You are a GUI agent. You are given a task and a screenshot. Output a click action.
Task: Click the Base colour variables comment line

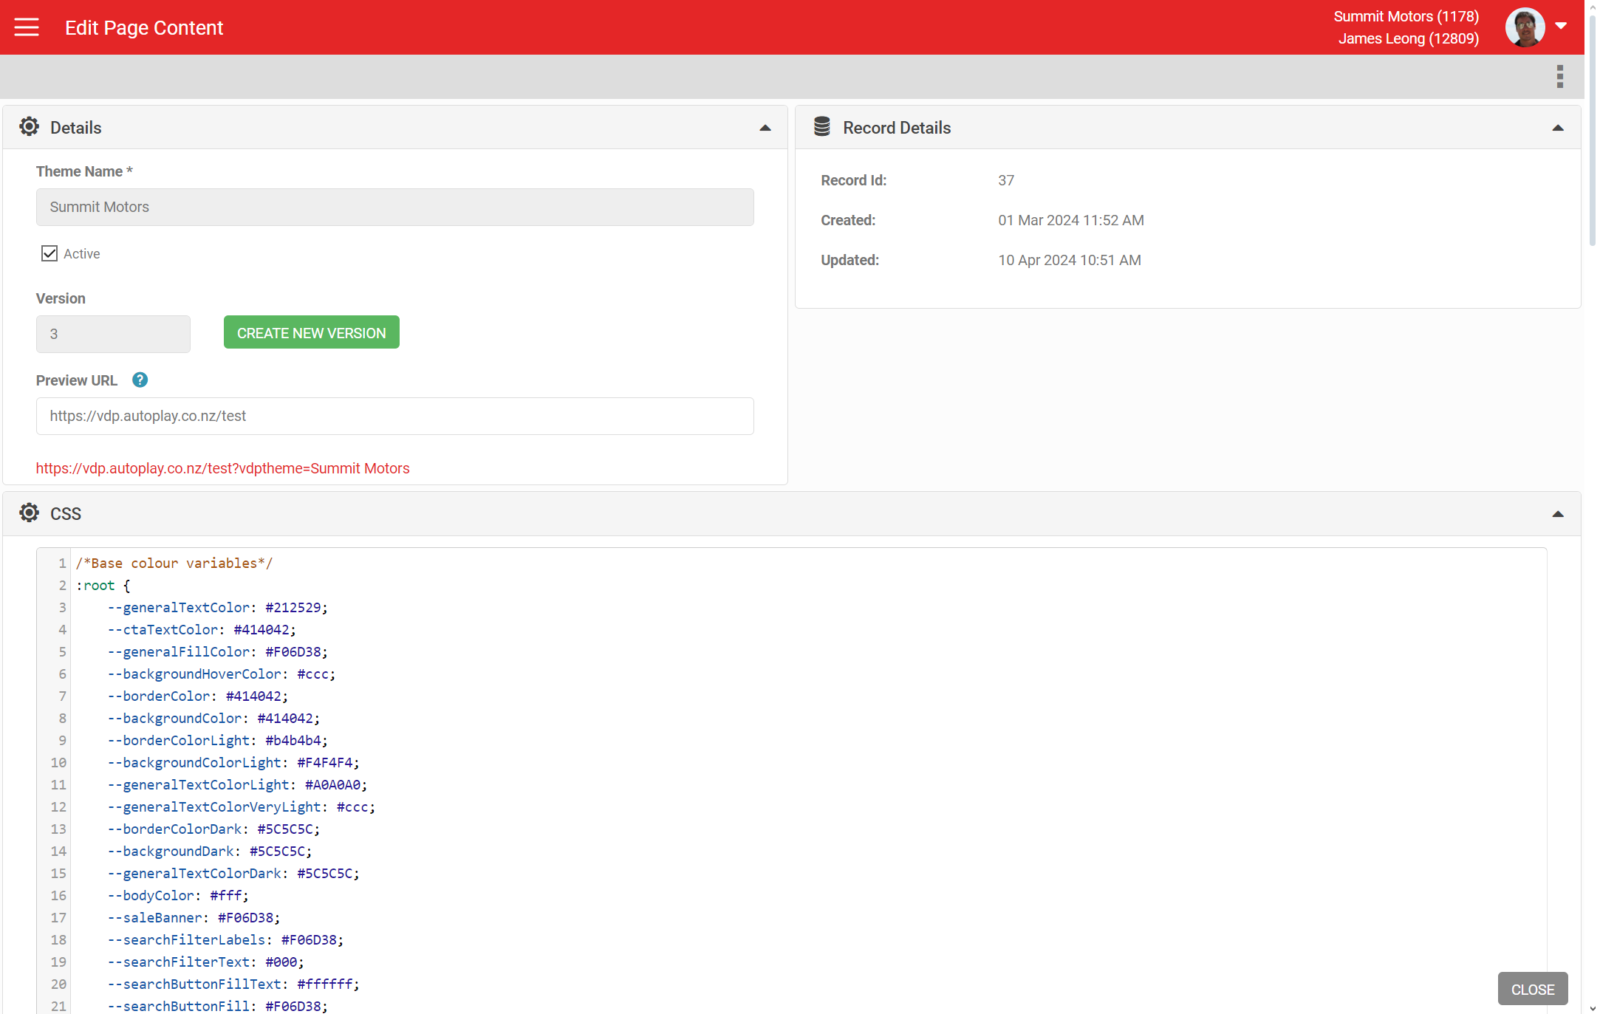coord(174,563)
